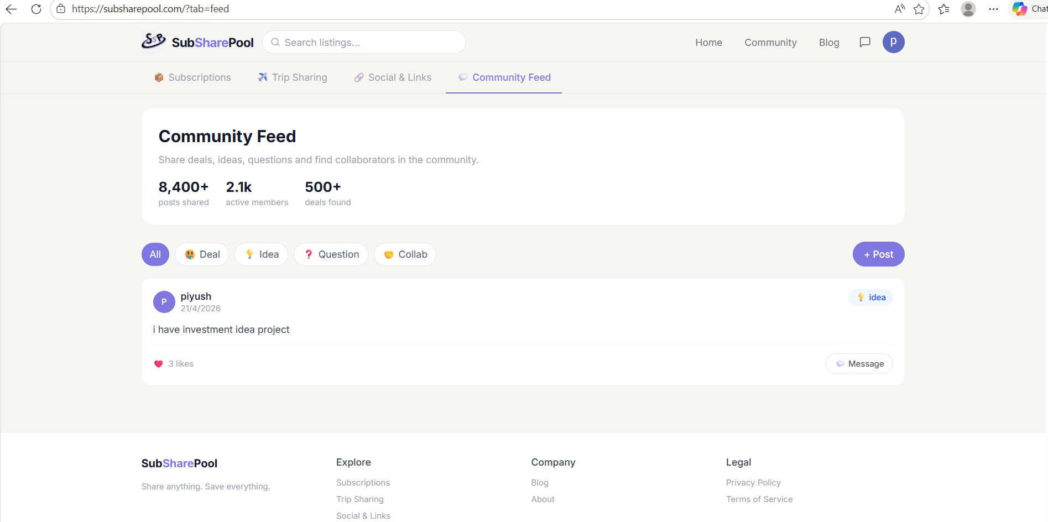Reload the page with refresh icon
The height and width of the screenshot is (522, 1048).
(36, 9)
